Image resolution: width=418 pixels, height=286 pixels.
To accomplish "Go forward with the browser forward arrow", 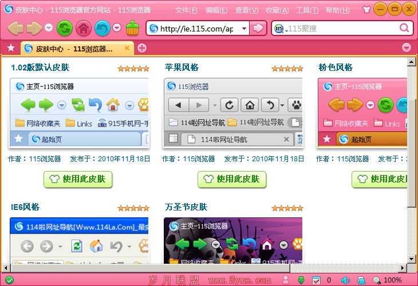I will point(34,28).
